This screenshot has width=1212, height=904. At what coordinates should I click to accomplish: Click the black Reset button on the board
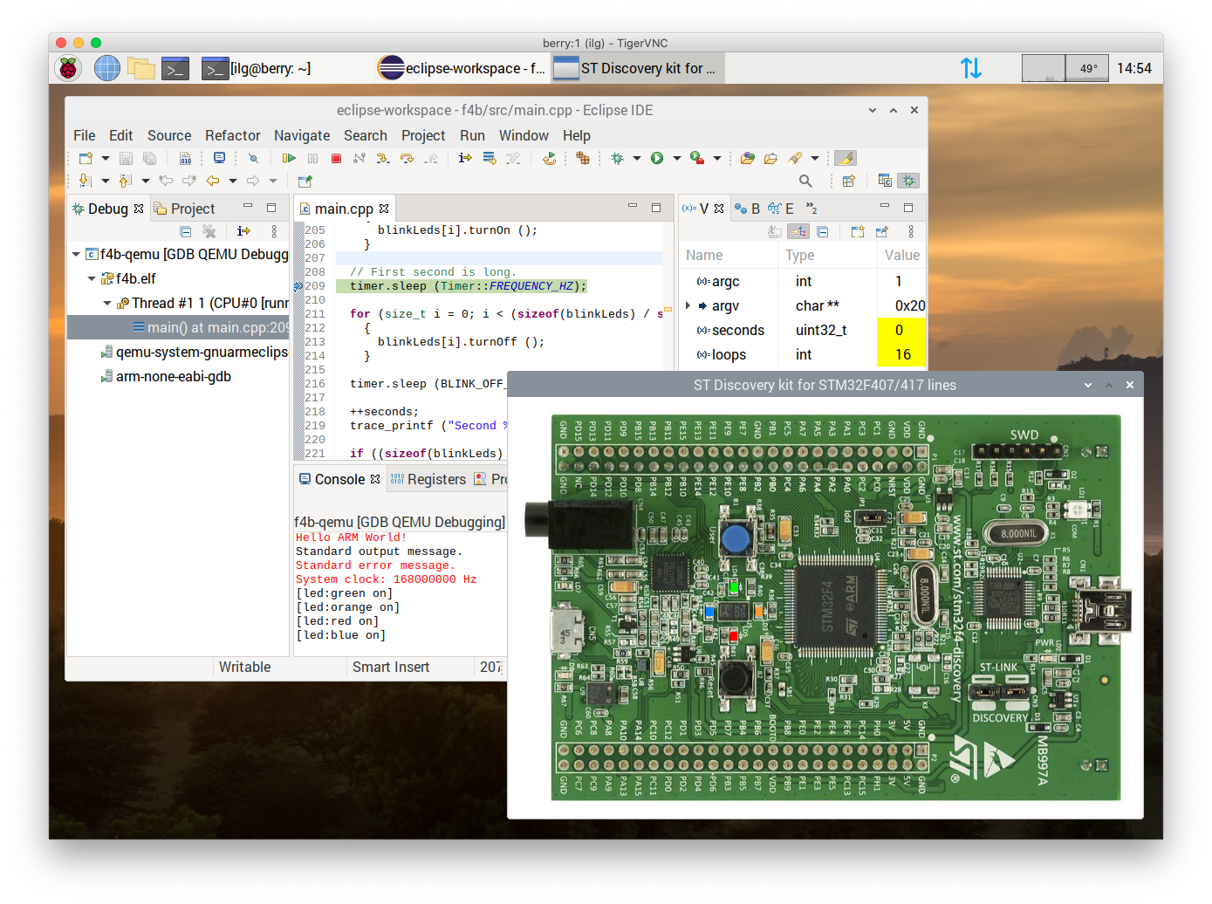tap(736, 677)
